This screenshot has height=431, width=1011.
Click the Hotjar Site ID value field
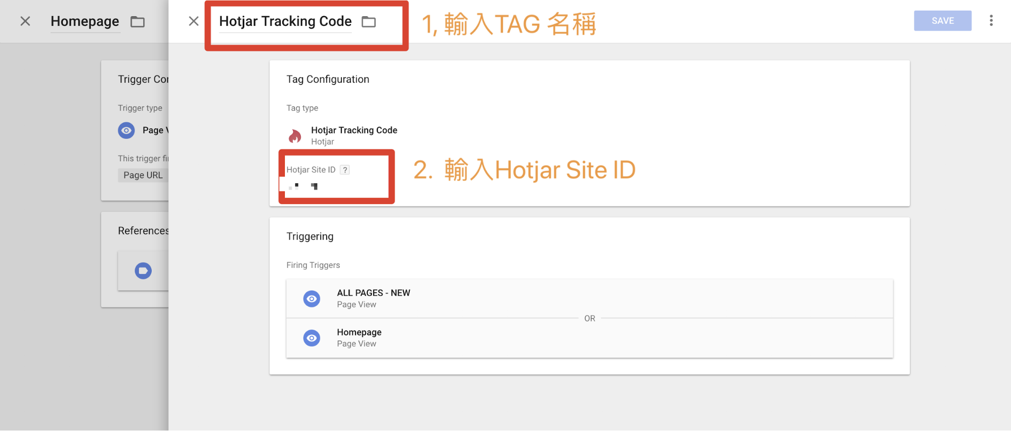[303, 186]
